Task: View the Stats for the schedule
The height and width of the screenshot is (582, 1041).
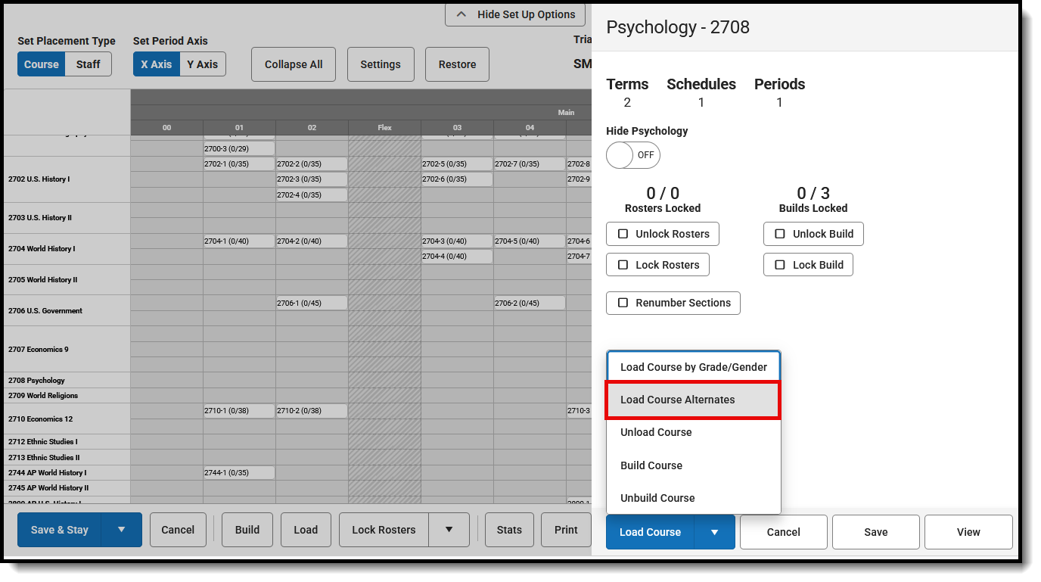Action: coord(508,530)
